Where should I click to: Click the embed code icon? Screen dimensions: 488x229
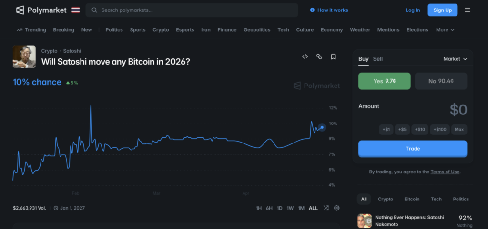(x=305, y=57)
